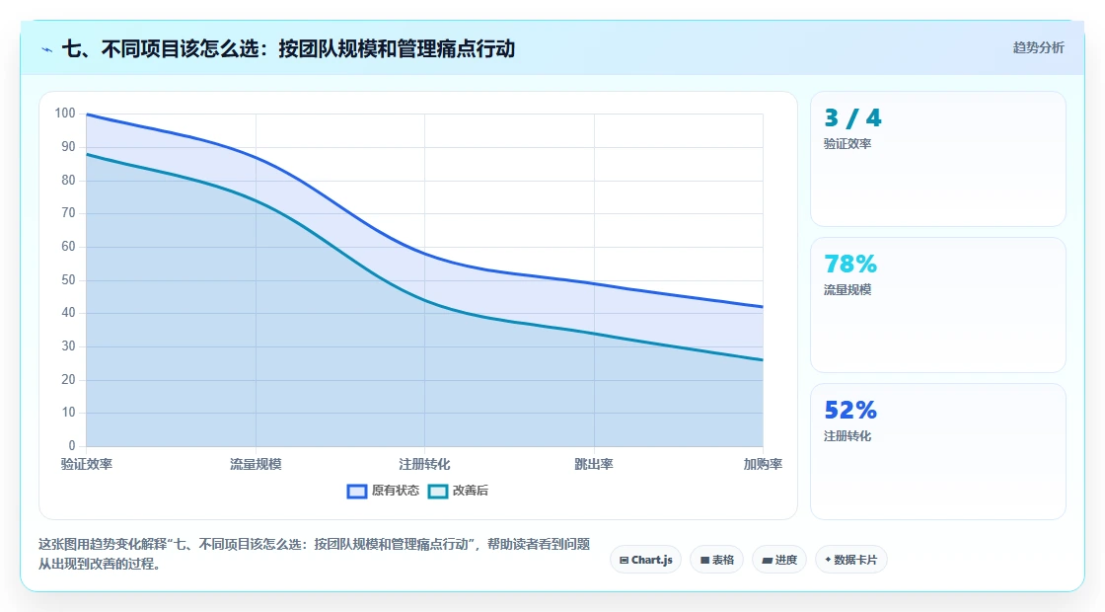1105x612 pixels.
Task: Click the 注册转化 x-axis label
Action: point(424,464)
